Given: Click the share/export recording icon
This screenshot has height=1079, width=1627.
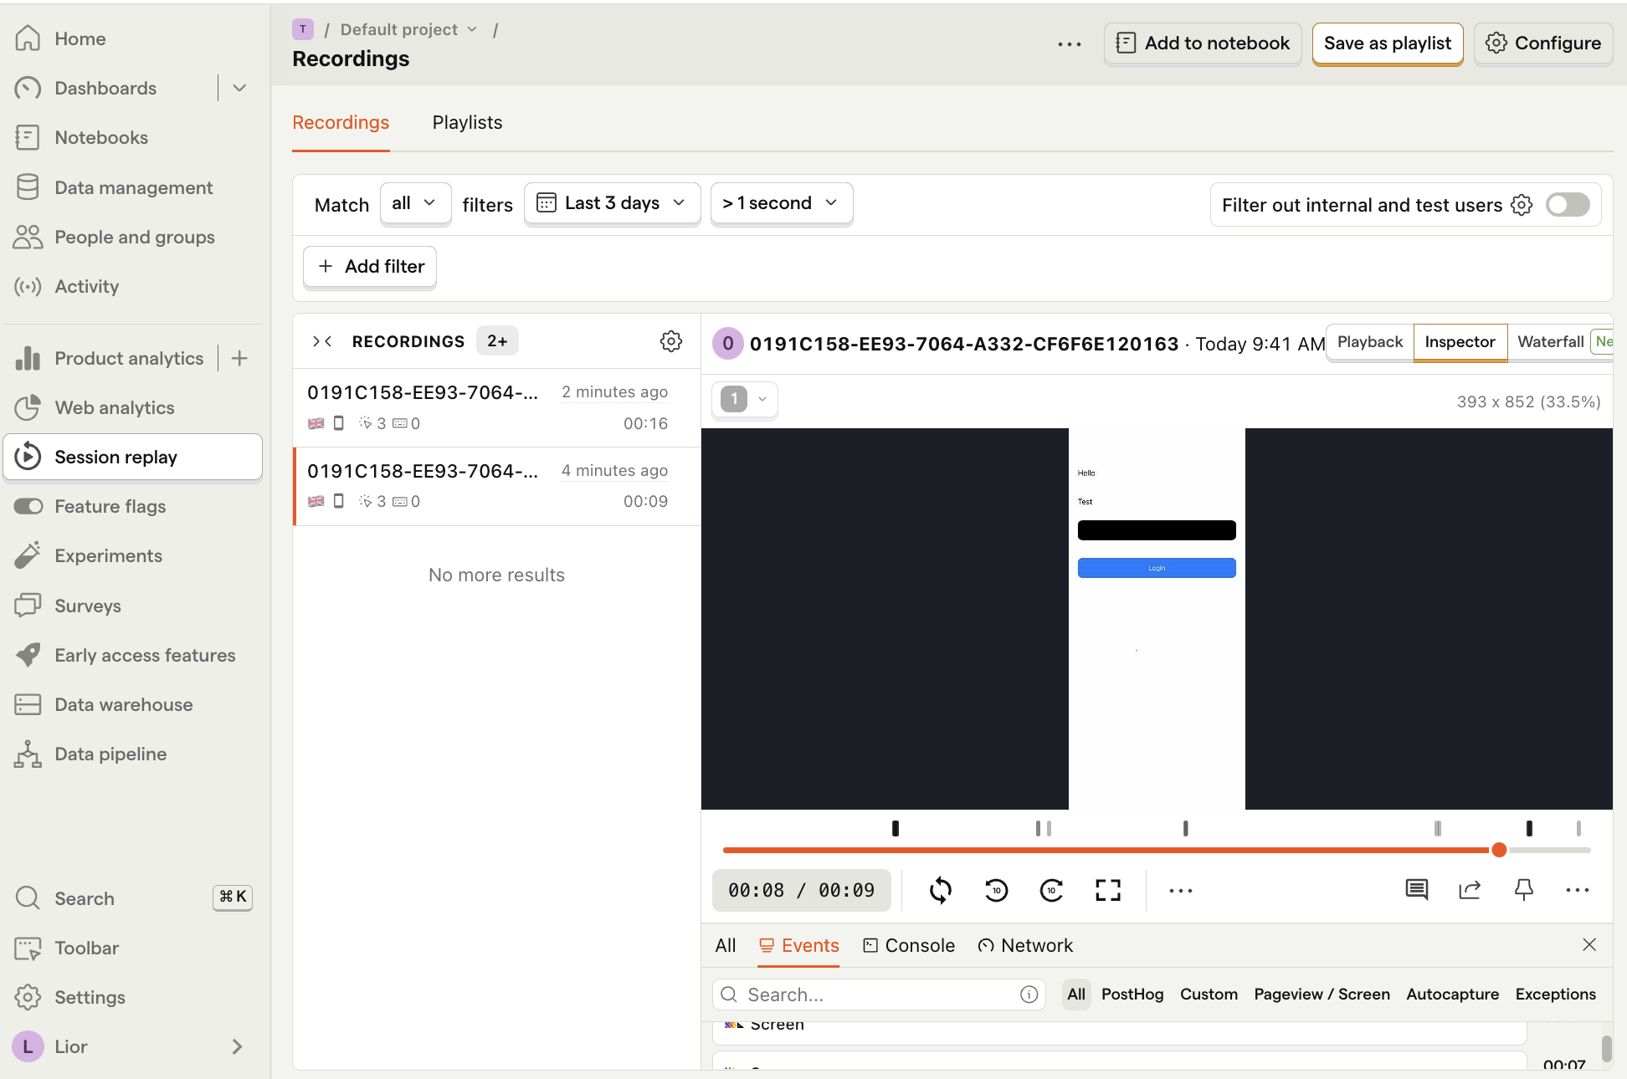Looking at the screenshot, I should coord(1470,889).
